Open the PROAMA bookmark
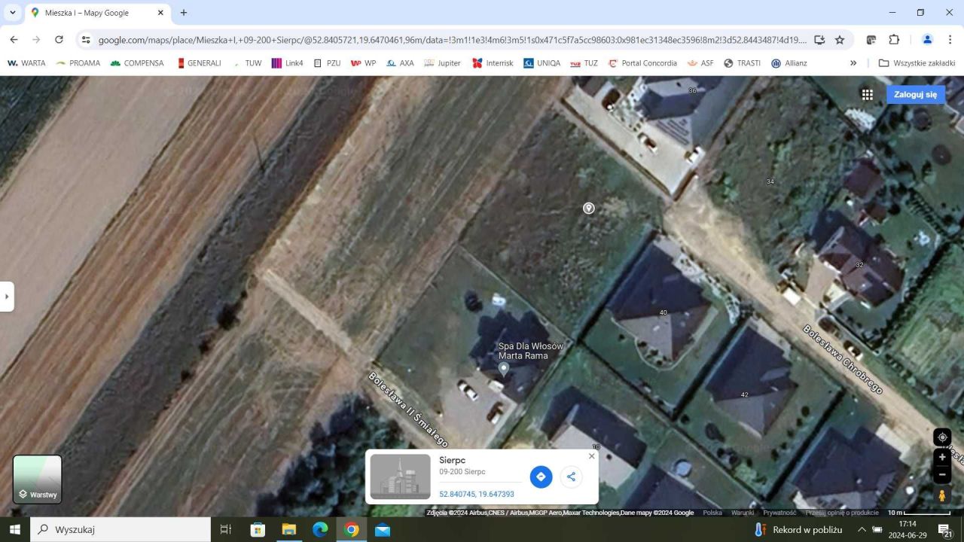This screenshot has height=542, width=964. pos(78,63)
